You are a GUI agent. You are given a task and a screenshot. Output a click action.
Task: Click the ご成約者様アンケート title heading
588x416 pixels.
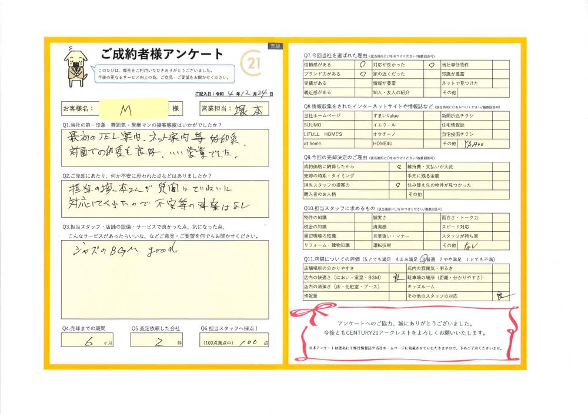[162, 55]
